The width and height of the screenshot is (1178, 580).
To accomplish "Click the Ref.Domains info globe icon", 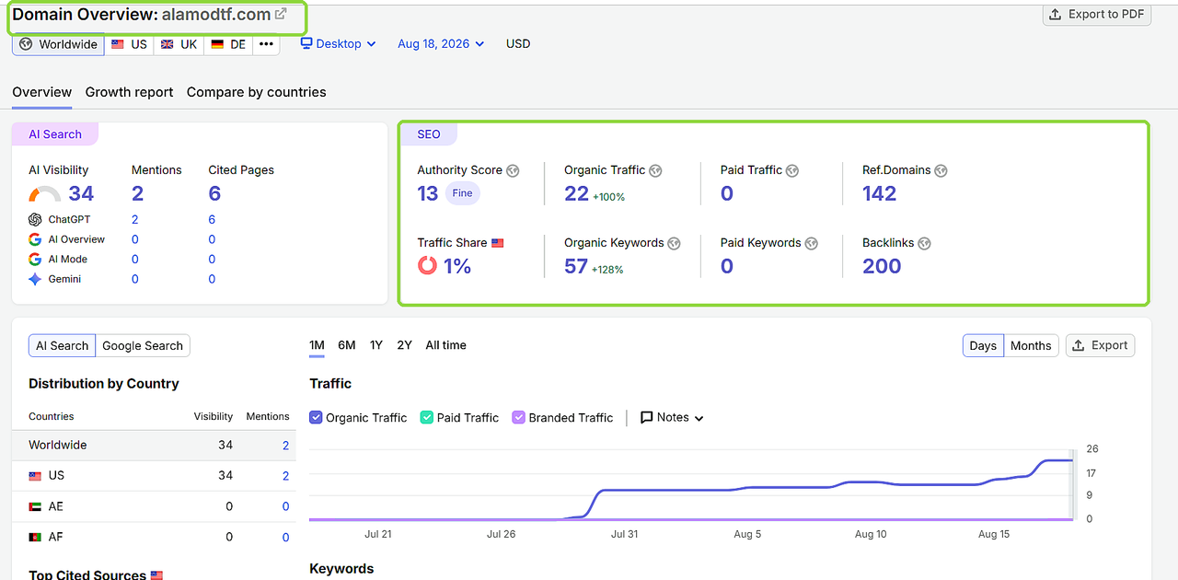I will (941, 170).
